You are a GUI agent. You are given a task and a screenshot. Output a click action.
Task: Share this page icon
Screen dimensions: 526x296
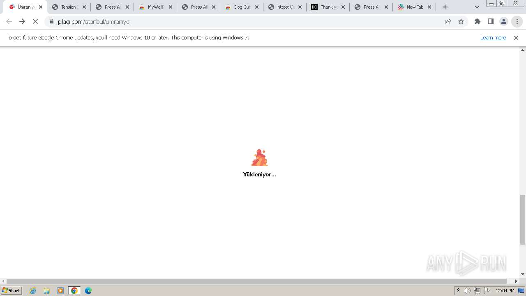(448, 22)
